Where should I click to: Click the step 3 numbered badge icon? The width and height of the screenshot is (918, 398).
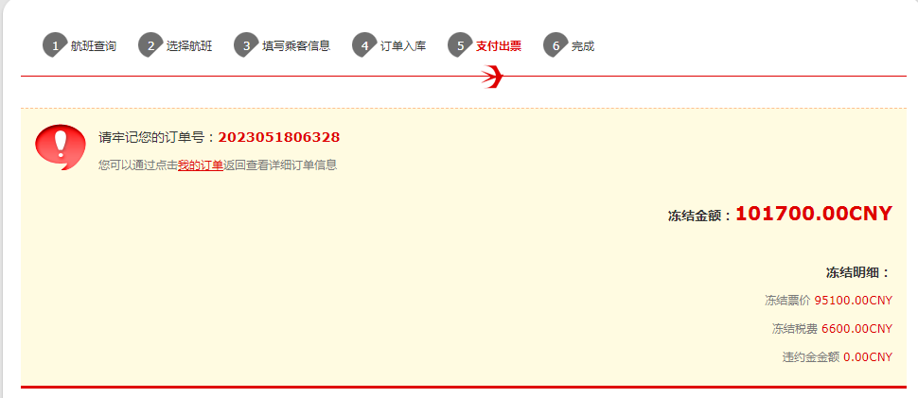pos(246,45)
